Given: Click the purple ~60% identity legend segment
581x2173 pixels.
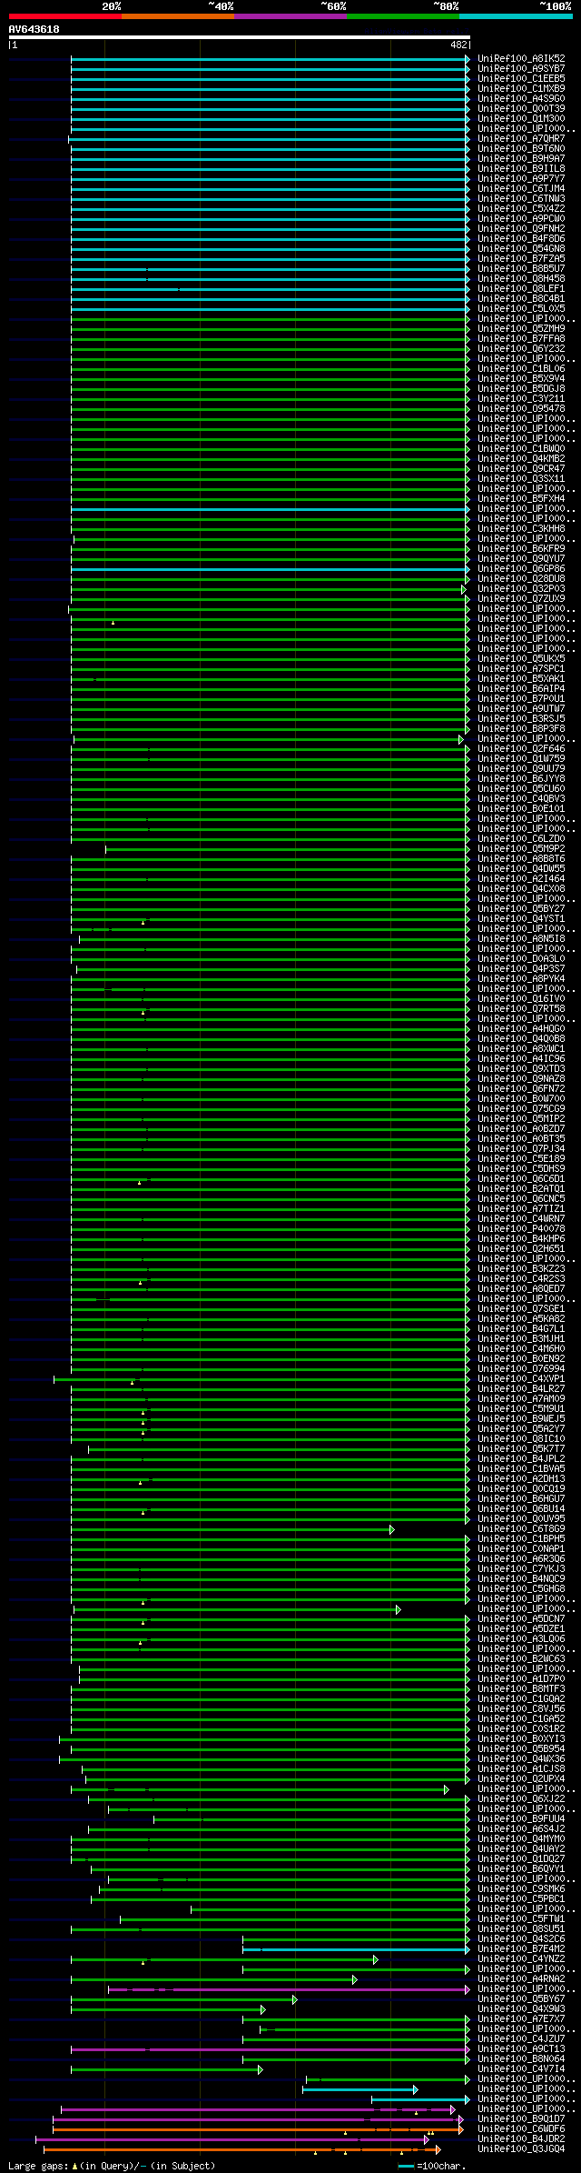Looking at the screenshot, I should (290, 16).
